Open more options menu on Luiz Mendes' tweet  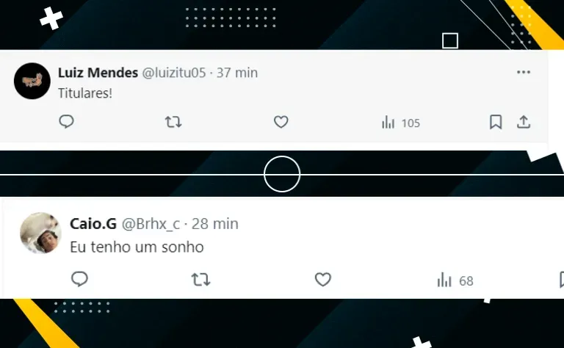524,72
